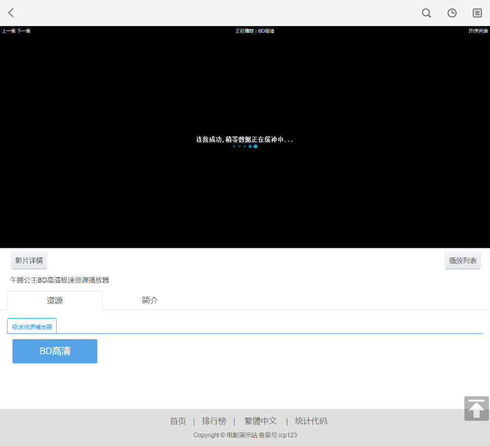Open 影片详情 button
Screen dimensions: 490x446
[x=29, y=260]
